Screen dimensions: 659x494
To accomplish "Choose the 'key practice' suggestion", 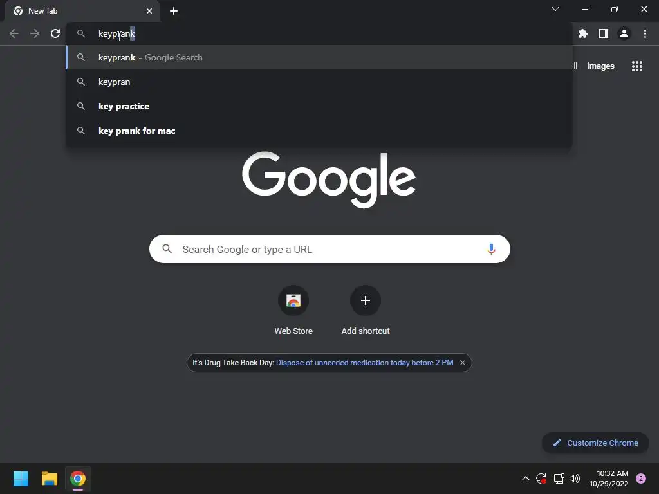I will [319, 106].
